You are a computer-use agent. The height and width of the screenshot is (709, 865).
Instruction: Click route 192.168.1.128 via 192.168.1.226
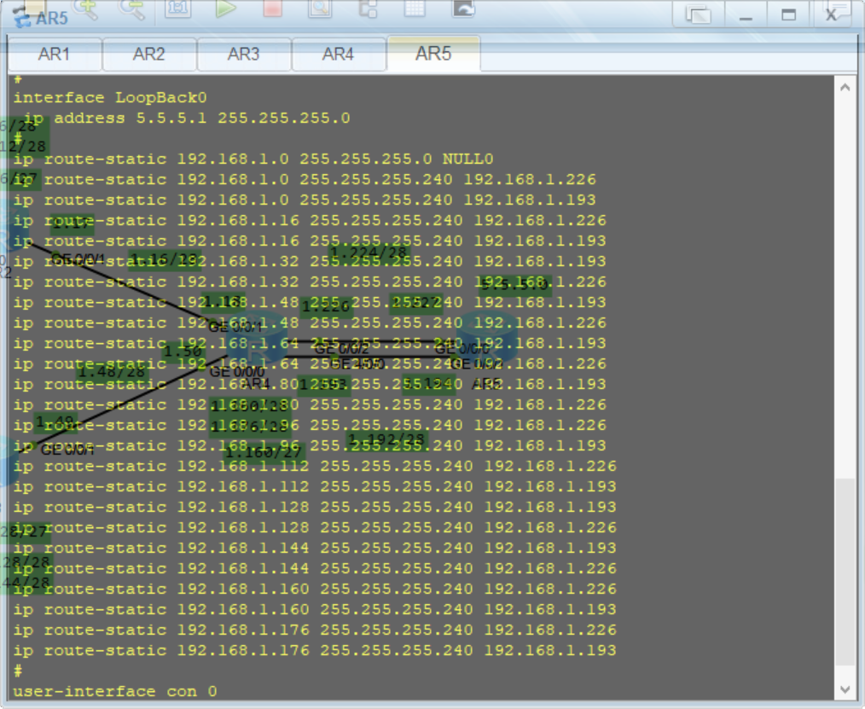(315, 527)
